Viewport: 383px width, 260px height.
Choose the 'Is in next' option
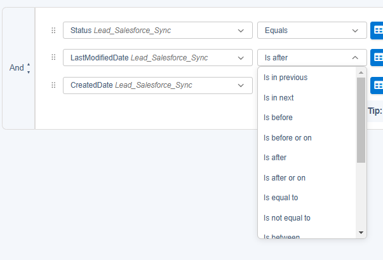278,98
